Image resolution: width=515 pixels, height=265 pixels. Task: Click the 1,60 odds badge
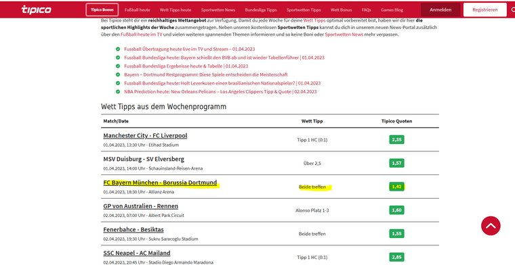tap(397, 210)
